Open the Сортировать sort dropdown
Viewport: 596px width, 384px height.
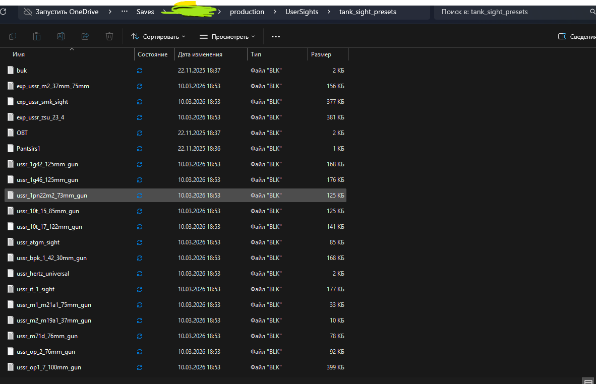[158, 36]
